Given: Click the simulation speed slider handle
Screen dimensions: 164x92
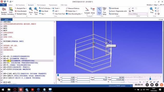Looking at the screenshot, I should [150, 79].
